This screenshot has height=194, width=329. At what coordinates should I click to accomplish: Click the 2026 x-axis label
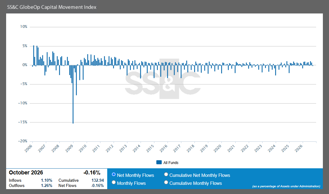pos(299,148)
